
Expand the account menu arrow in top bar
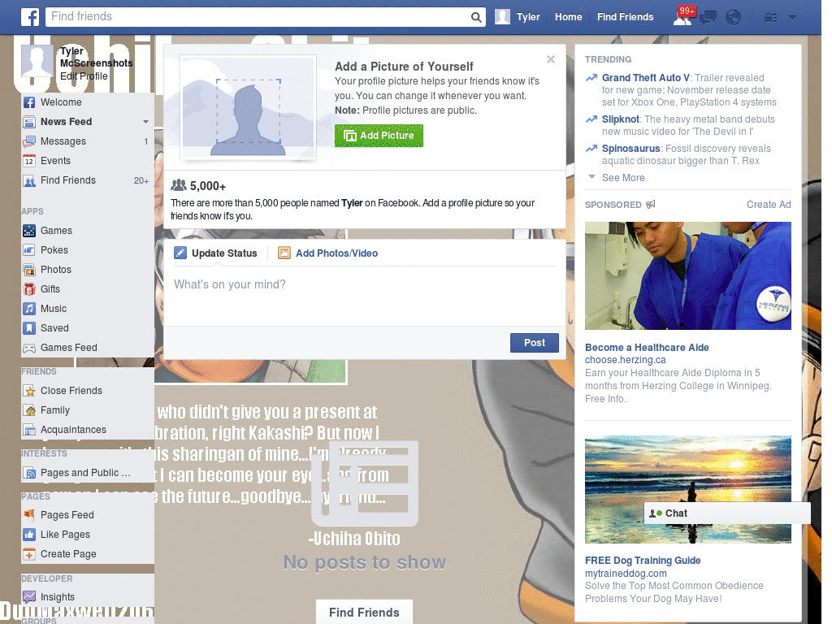(792, 18)
